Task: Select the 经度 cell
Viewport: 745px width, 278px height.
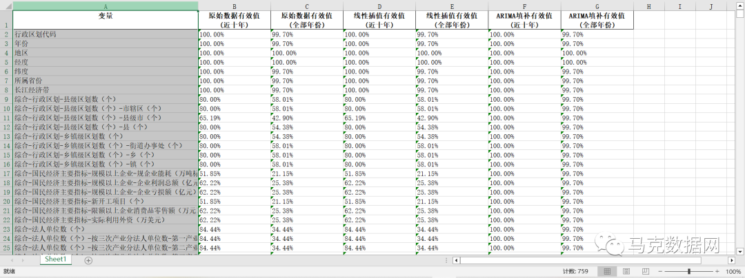Action: click(x=106, y=62)
